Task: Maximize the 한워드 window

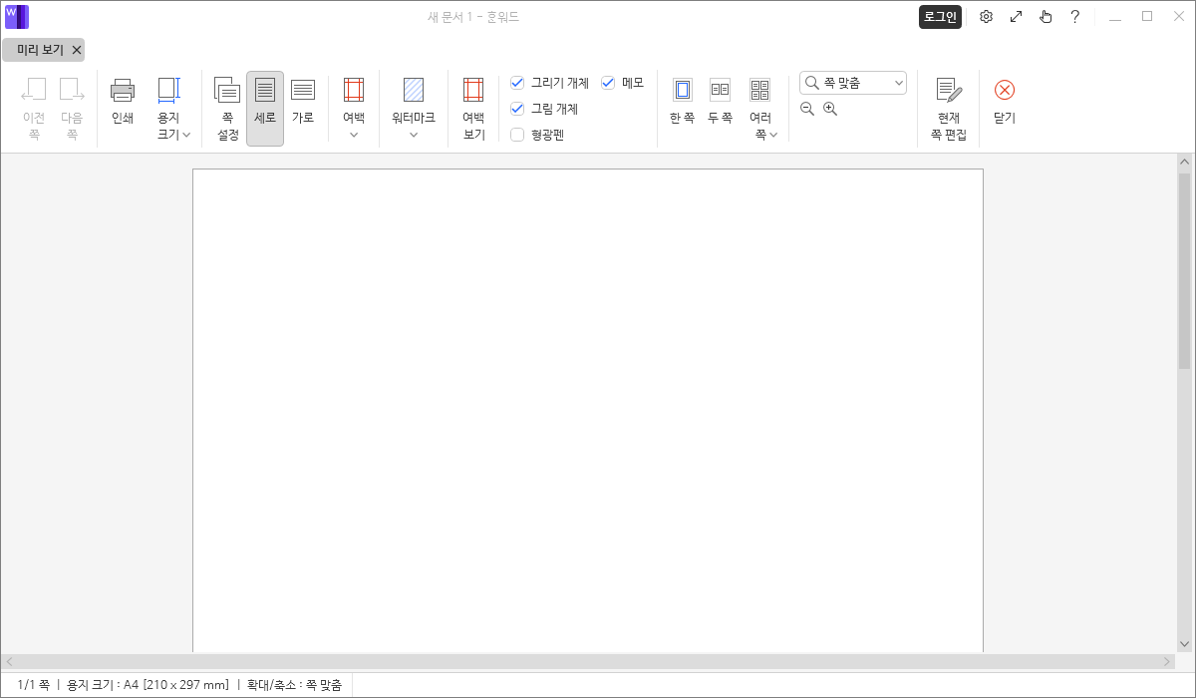Action: tap(1147, 17)
